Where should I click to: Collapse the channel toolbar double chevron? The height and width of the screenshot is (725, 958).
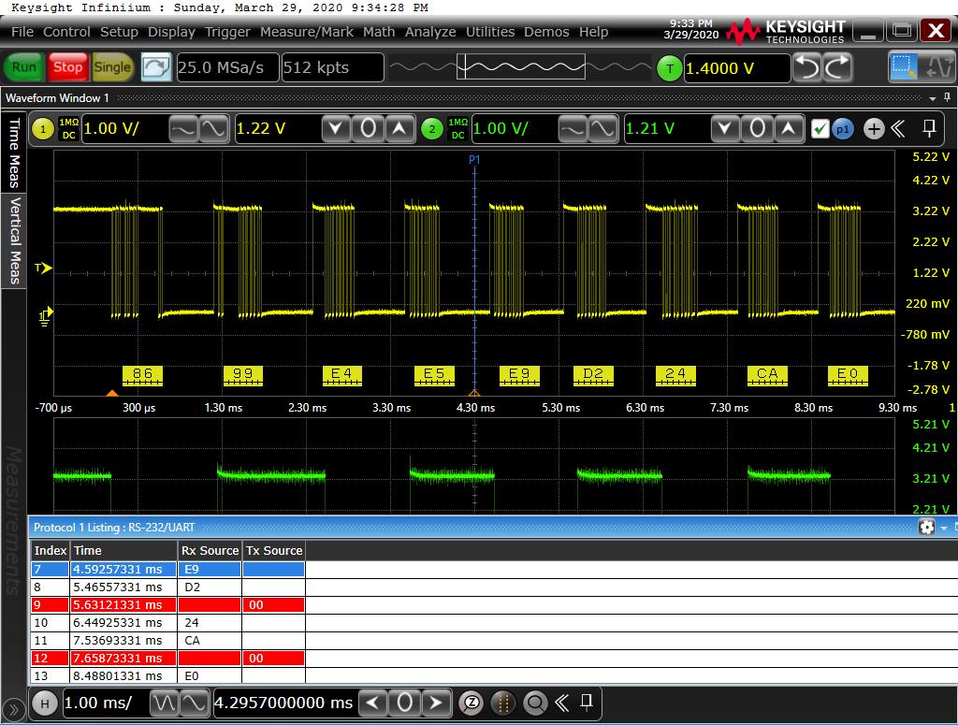click(898, 129)
